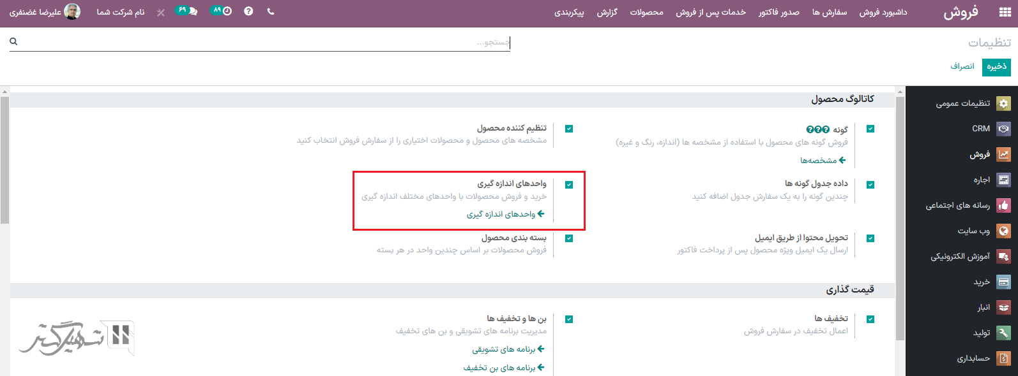The width and height of the screenshot is (1018, 376).
Task: Click the phone icon in top bar
Action: (271, 11)
